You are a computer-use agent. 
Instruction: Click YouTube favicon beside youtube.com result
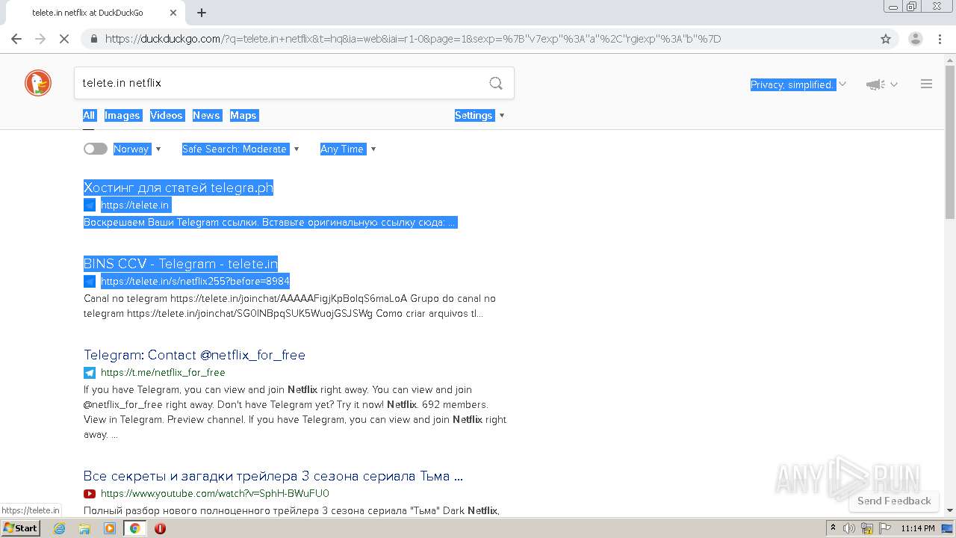point(90,494)
